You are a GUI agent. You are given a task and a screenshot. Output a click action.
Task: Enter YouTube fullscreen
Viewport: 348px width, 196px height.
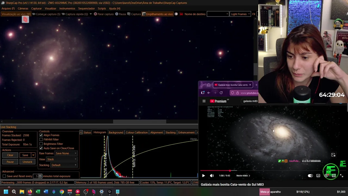(x=341, y=176)
